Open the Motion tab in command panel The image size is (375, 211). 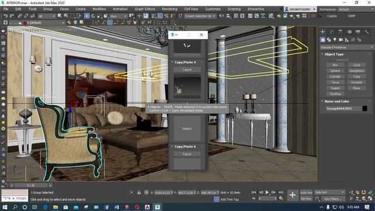(349, 32)
